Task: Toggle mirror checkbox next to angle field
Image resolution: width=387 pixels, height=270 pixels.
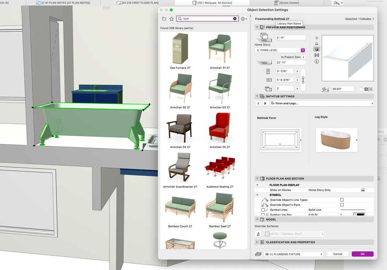Action: [361, 89]
